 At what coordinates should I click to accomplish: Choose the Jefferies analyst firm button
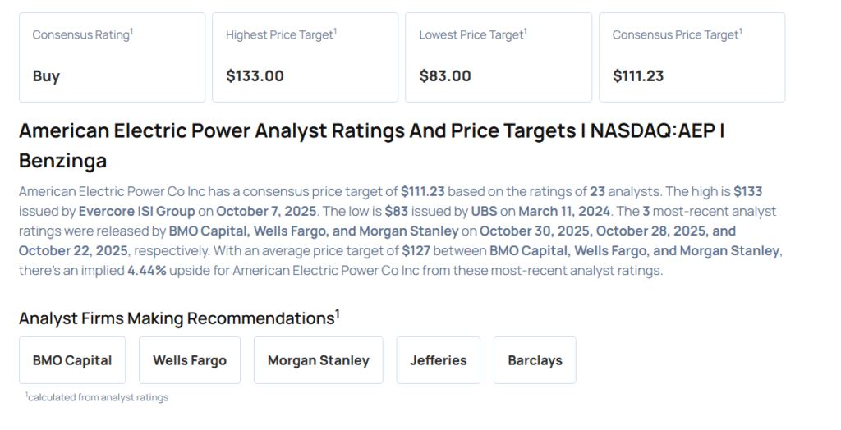[439, 360]
